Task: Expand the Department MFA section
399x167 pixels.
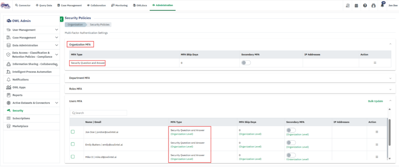Action: pos(390,78)
